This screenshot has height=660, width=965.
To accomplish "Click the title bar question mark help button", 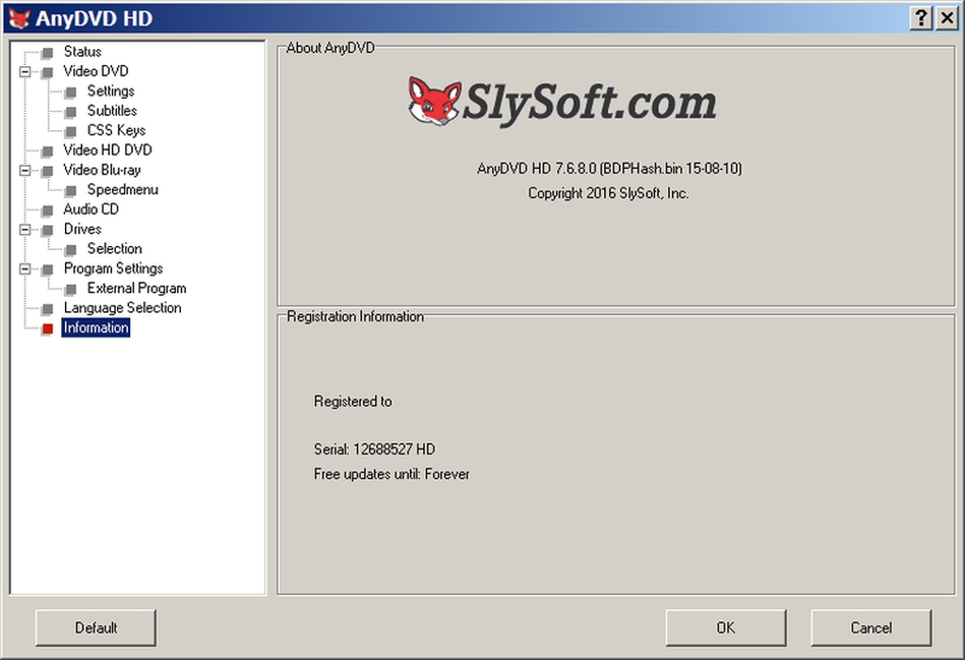I will 923,18.
